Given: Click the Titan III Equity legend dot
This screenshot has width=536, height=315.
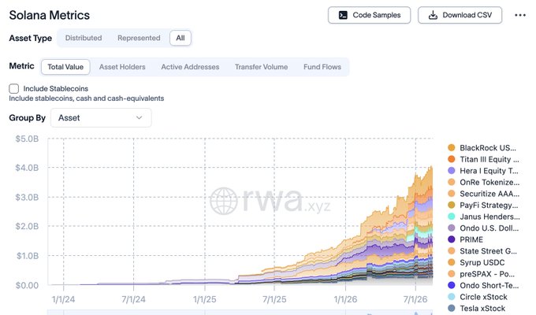Looking at the screenshot, I should pos(451,159).
